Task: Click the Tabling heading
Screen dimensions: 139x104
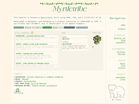Action: [x=96, y=33]
